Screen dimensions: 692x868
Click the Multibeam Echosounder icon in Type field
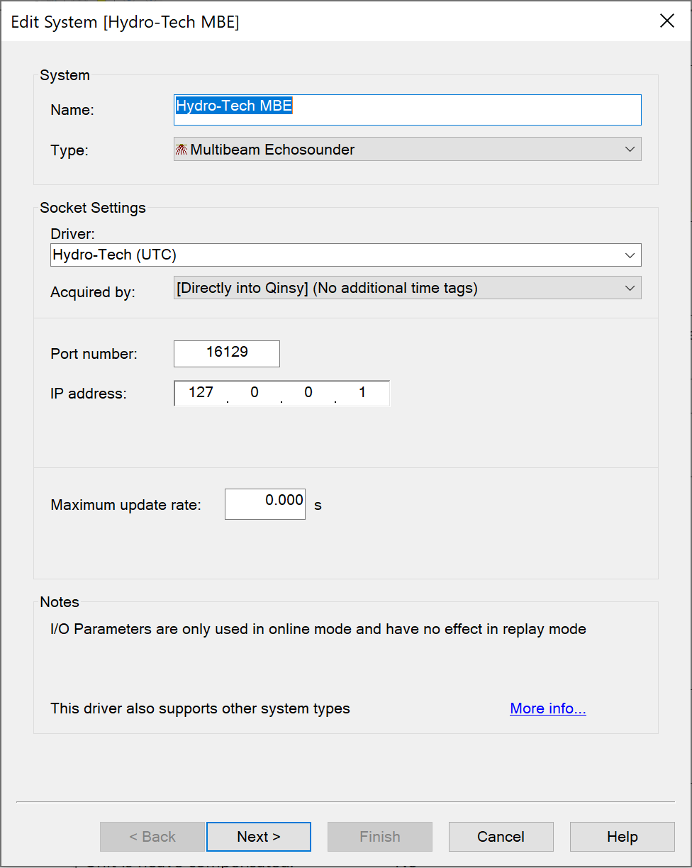182,150
